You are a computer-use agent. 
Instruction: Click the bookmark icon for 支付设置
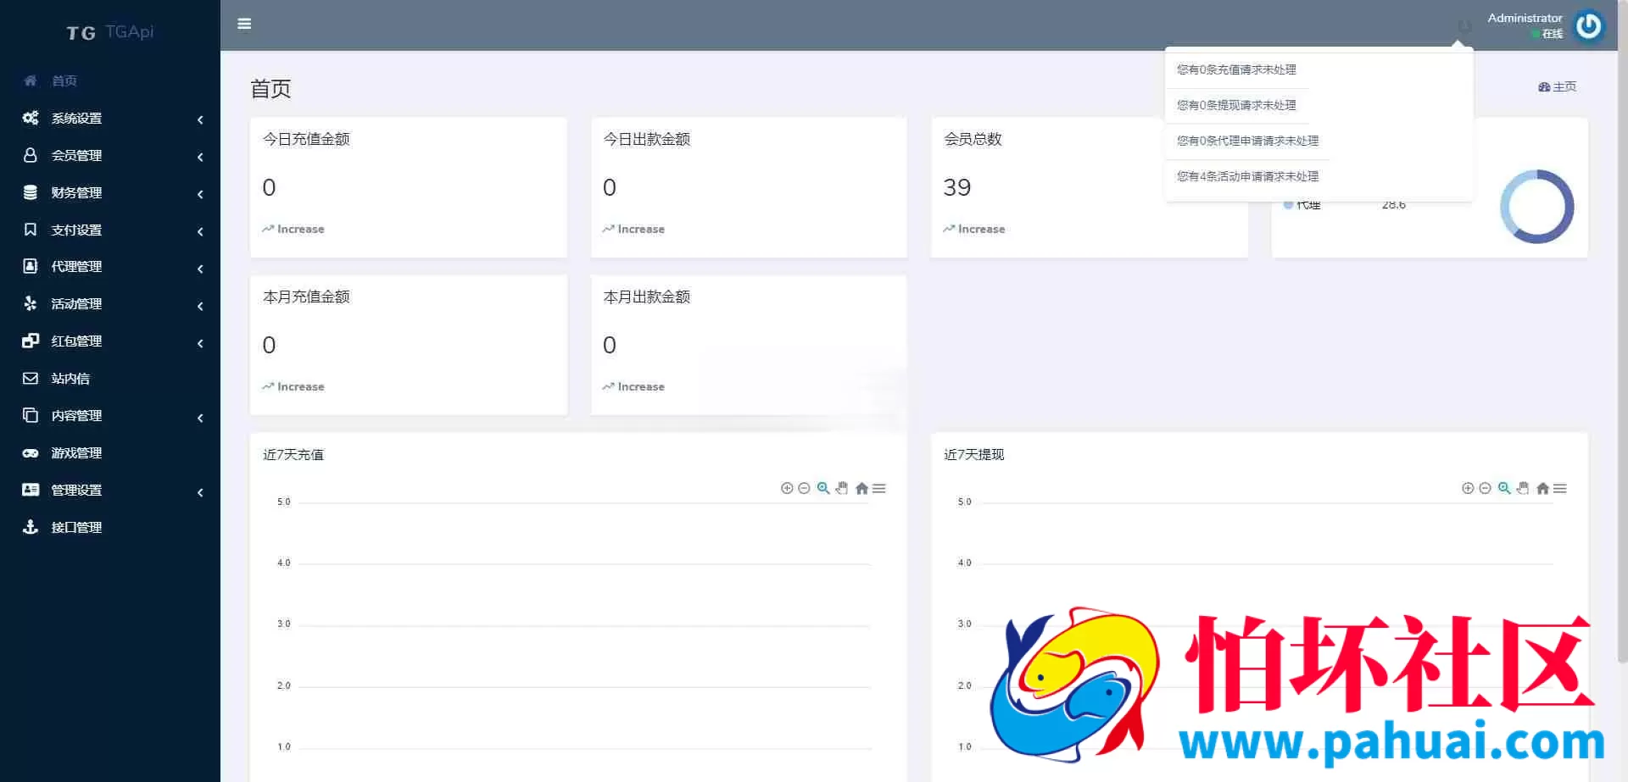31,230
